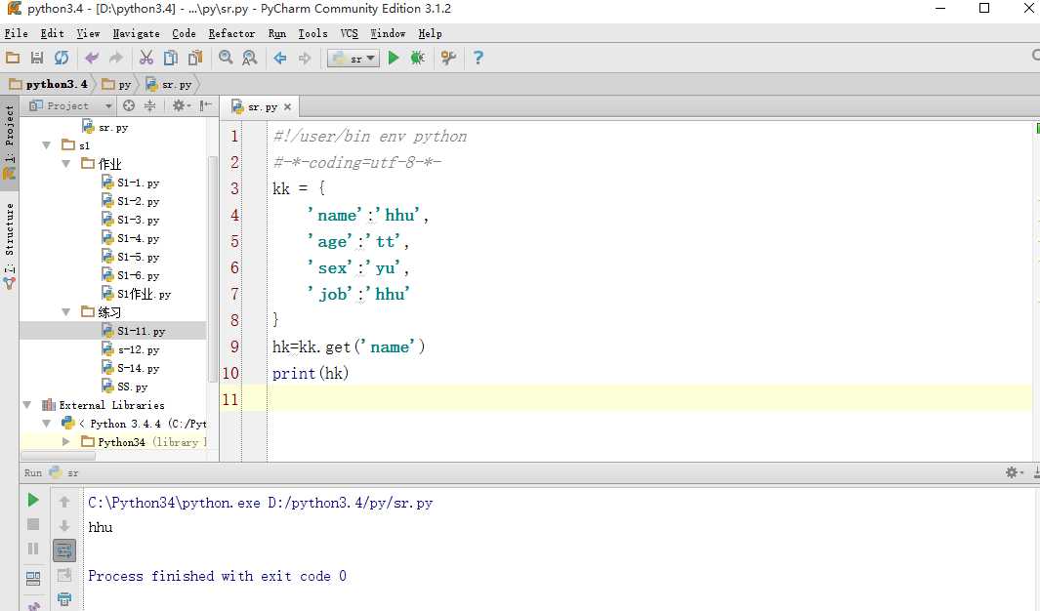The width and height of the screenshot is (1040, 611).
Task: Save all files with the floppy disk icon
Action: [x=37, y=59]
